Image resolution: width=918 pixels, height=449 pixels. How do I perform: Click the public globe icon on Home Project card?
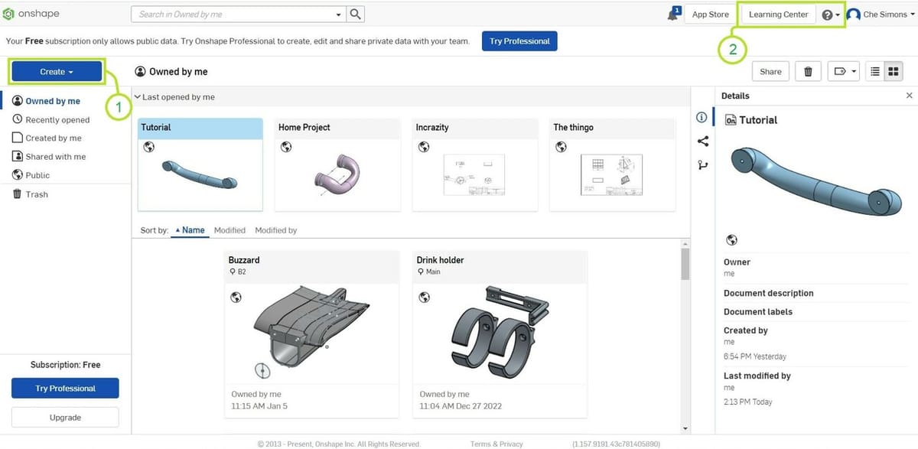286,147
